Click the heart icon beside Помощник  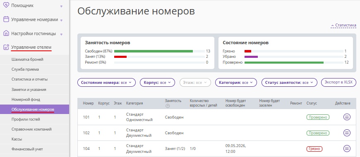[6, 5]
